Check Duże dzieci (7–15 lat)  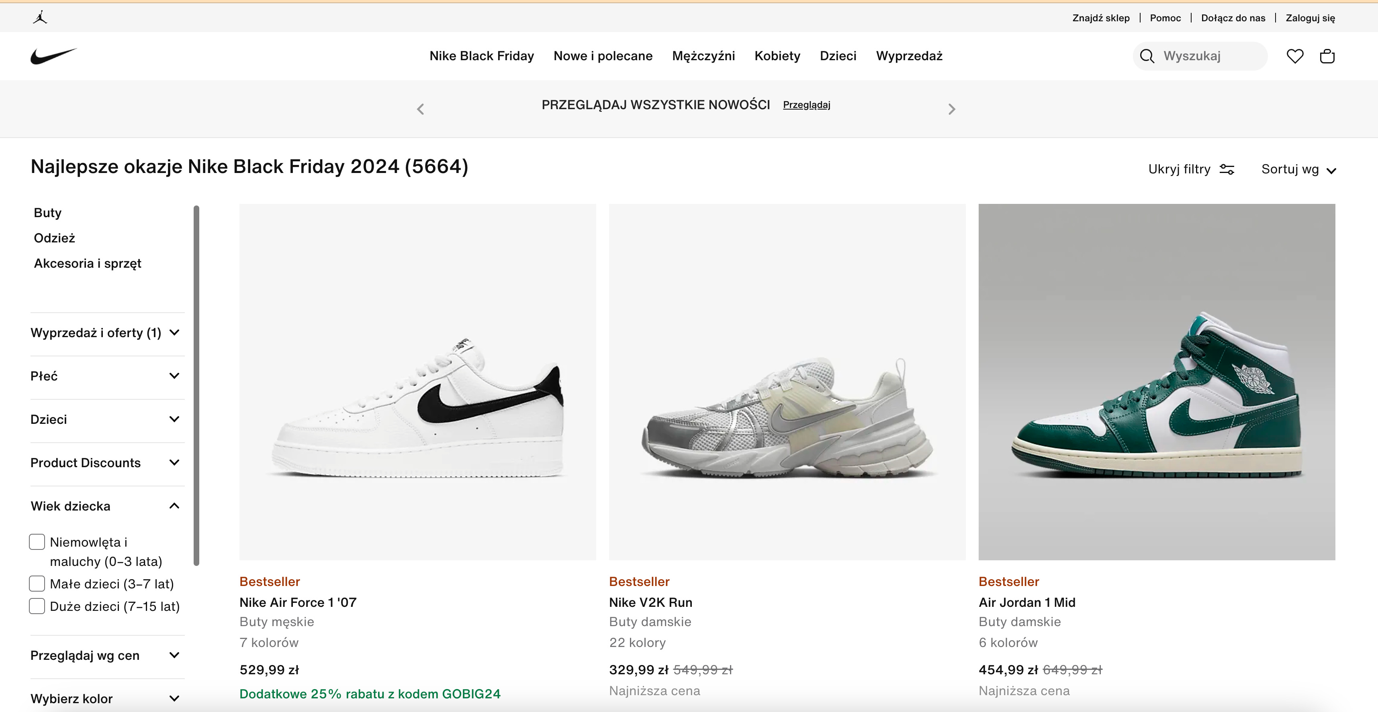[37, 606]
